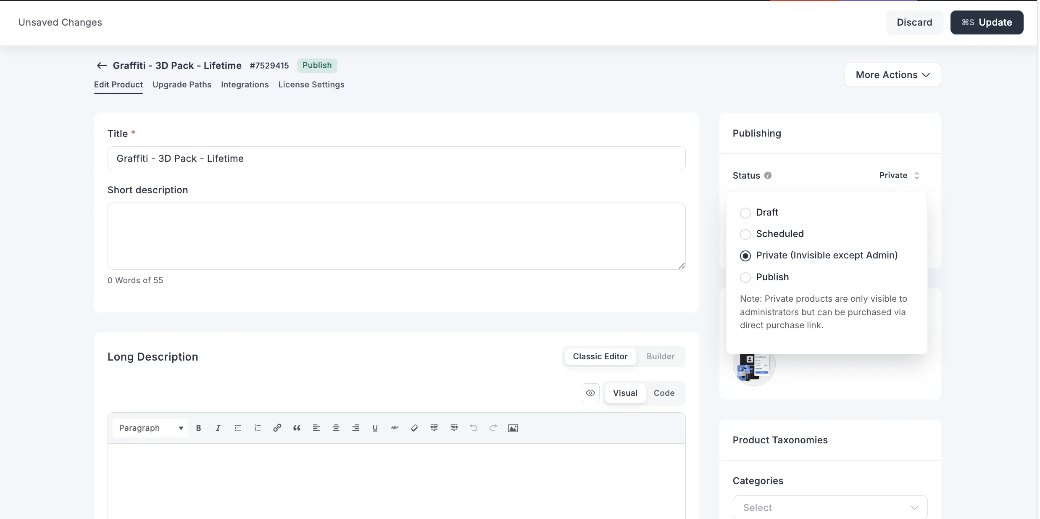Toggle the preview eye icon

590,393
